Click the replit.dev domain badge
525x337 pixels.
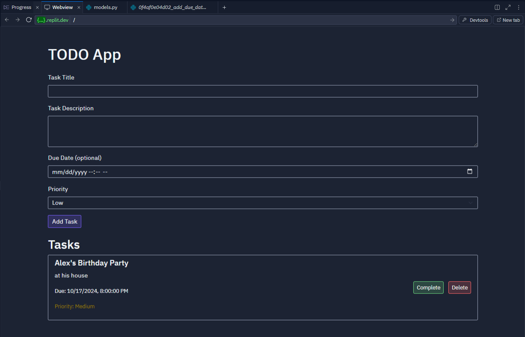(x=52, y=20)
